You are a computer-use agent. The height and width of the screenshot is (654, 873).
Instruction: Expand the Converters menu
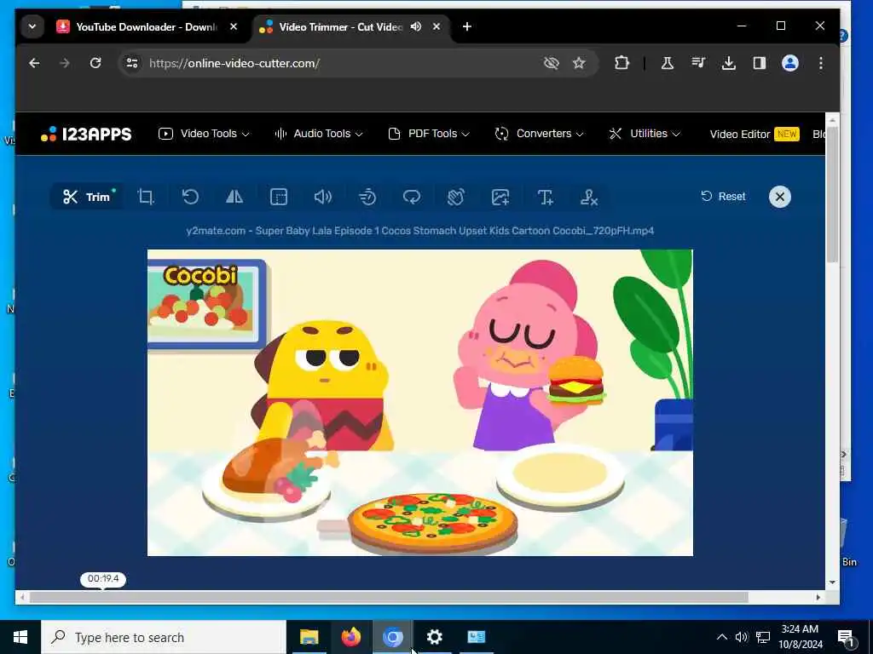pyautogui.click(x=539, y=134)
